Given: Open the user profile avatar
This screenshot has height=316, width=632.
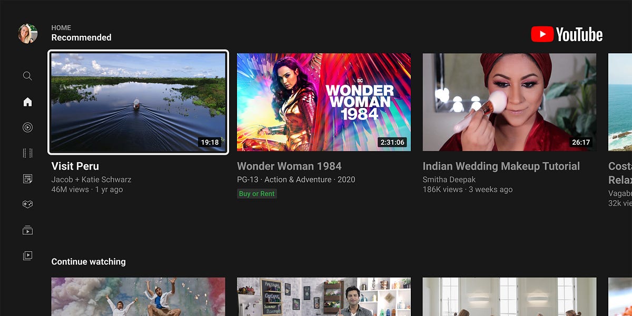Looking at the screenshot, I should click(28, 34).
